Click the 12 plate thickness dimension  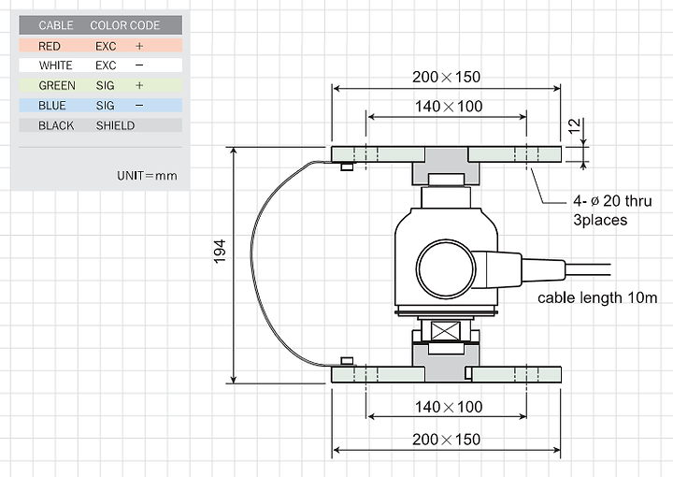click(574, 126)
